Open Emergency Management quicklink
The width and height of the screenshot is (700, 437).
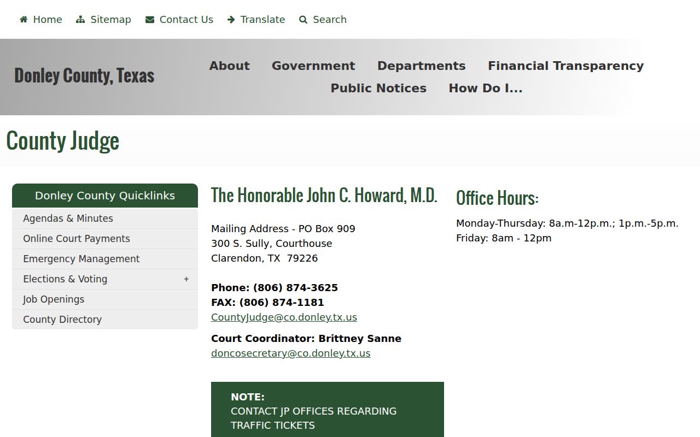(105, 259)
